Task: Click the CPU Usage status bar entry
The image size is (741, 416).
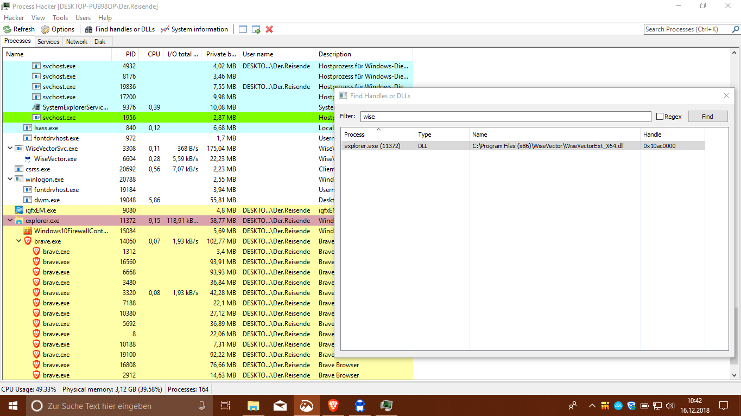Action: pos(29,389)
